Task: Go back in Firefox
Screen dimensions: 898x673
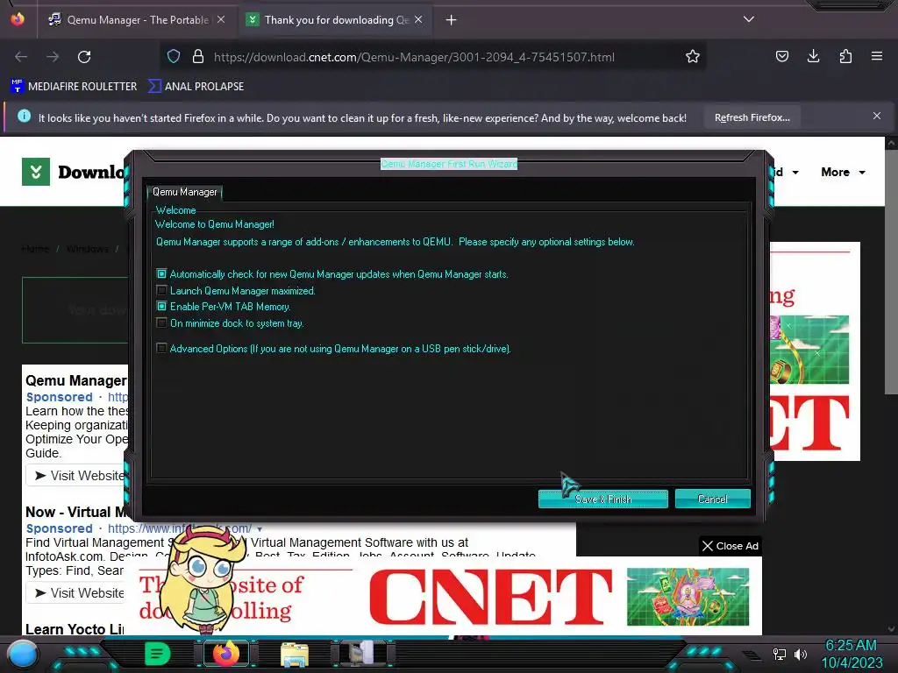Action: 21,57
